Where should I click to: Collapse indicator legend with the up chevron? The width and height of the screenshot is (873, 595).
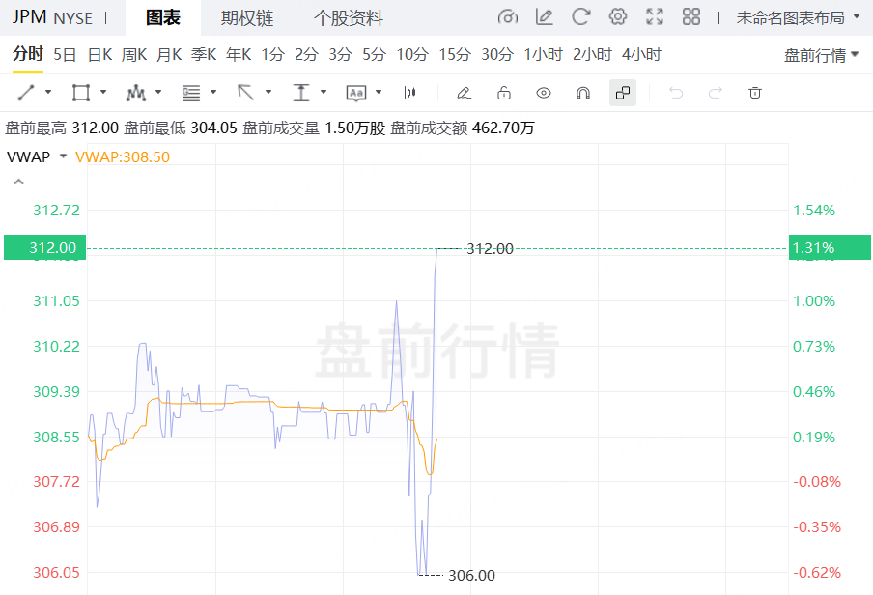18,182
